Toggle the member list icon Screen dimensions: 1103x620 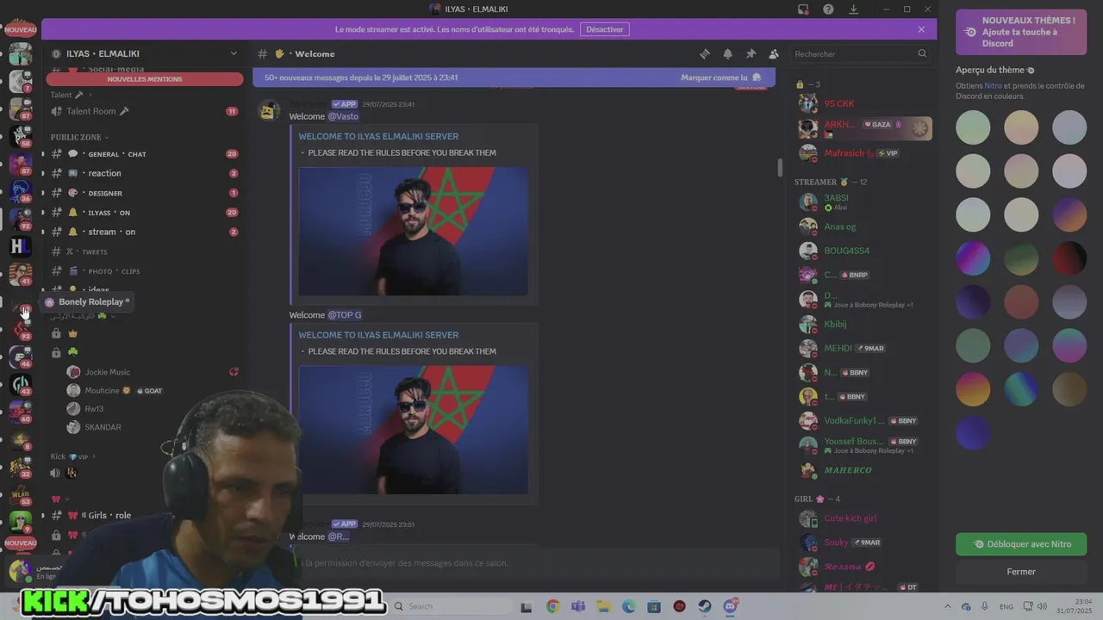(774, 53)
